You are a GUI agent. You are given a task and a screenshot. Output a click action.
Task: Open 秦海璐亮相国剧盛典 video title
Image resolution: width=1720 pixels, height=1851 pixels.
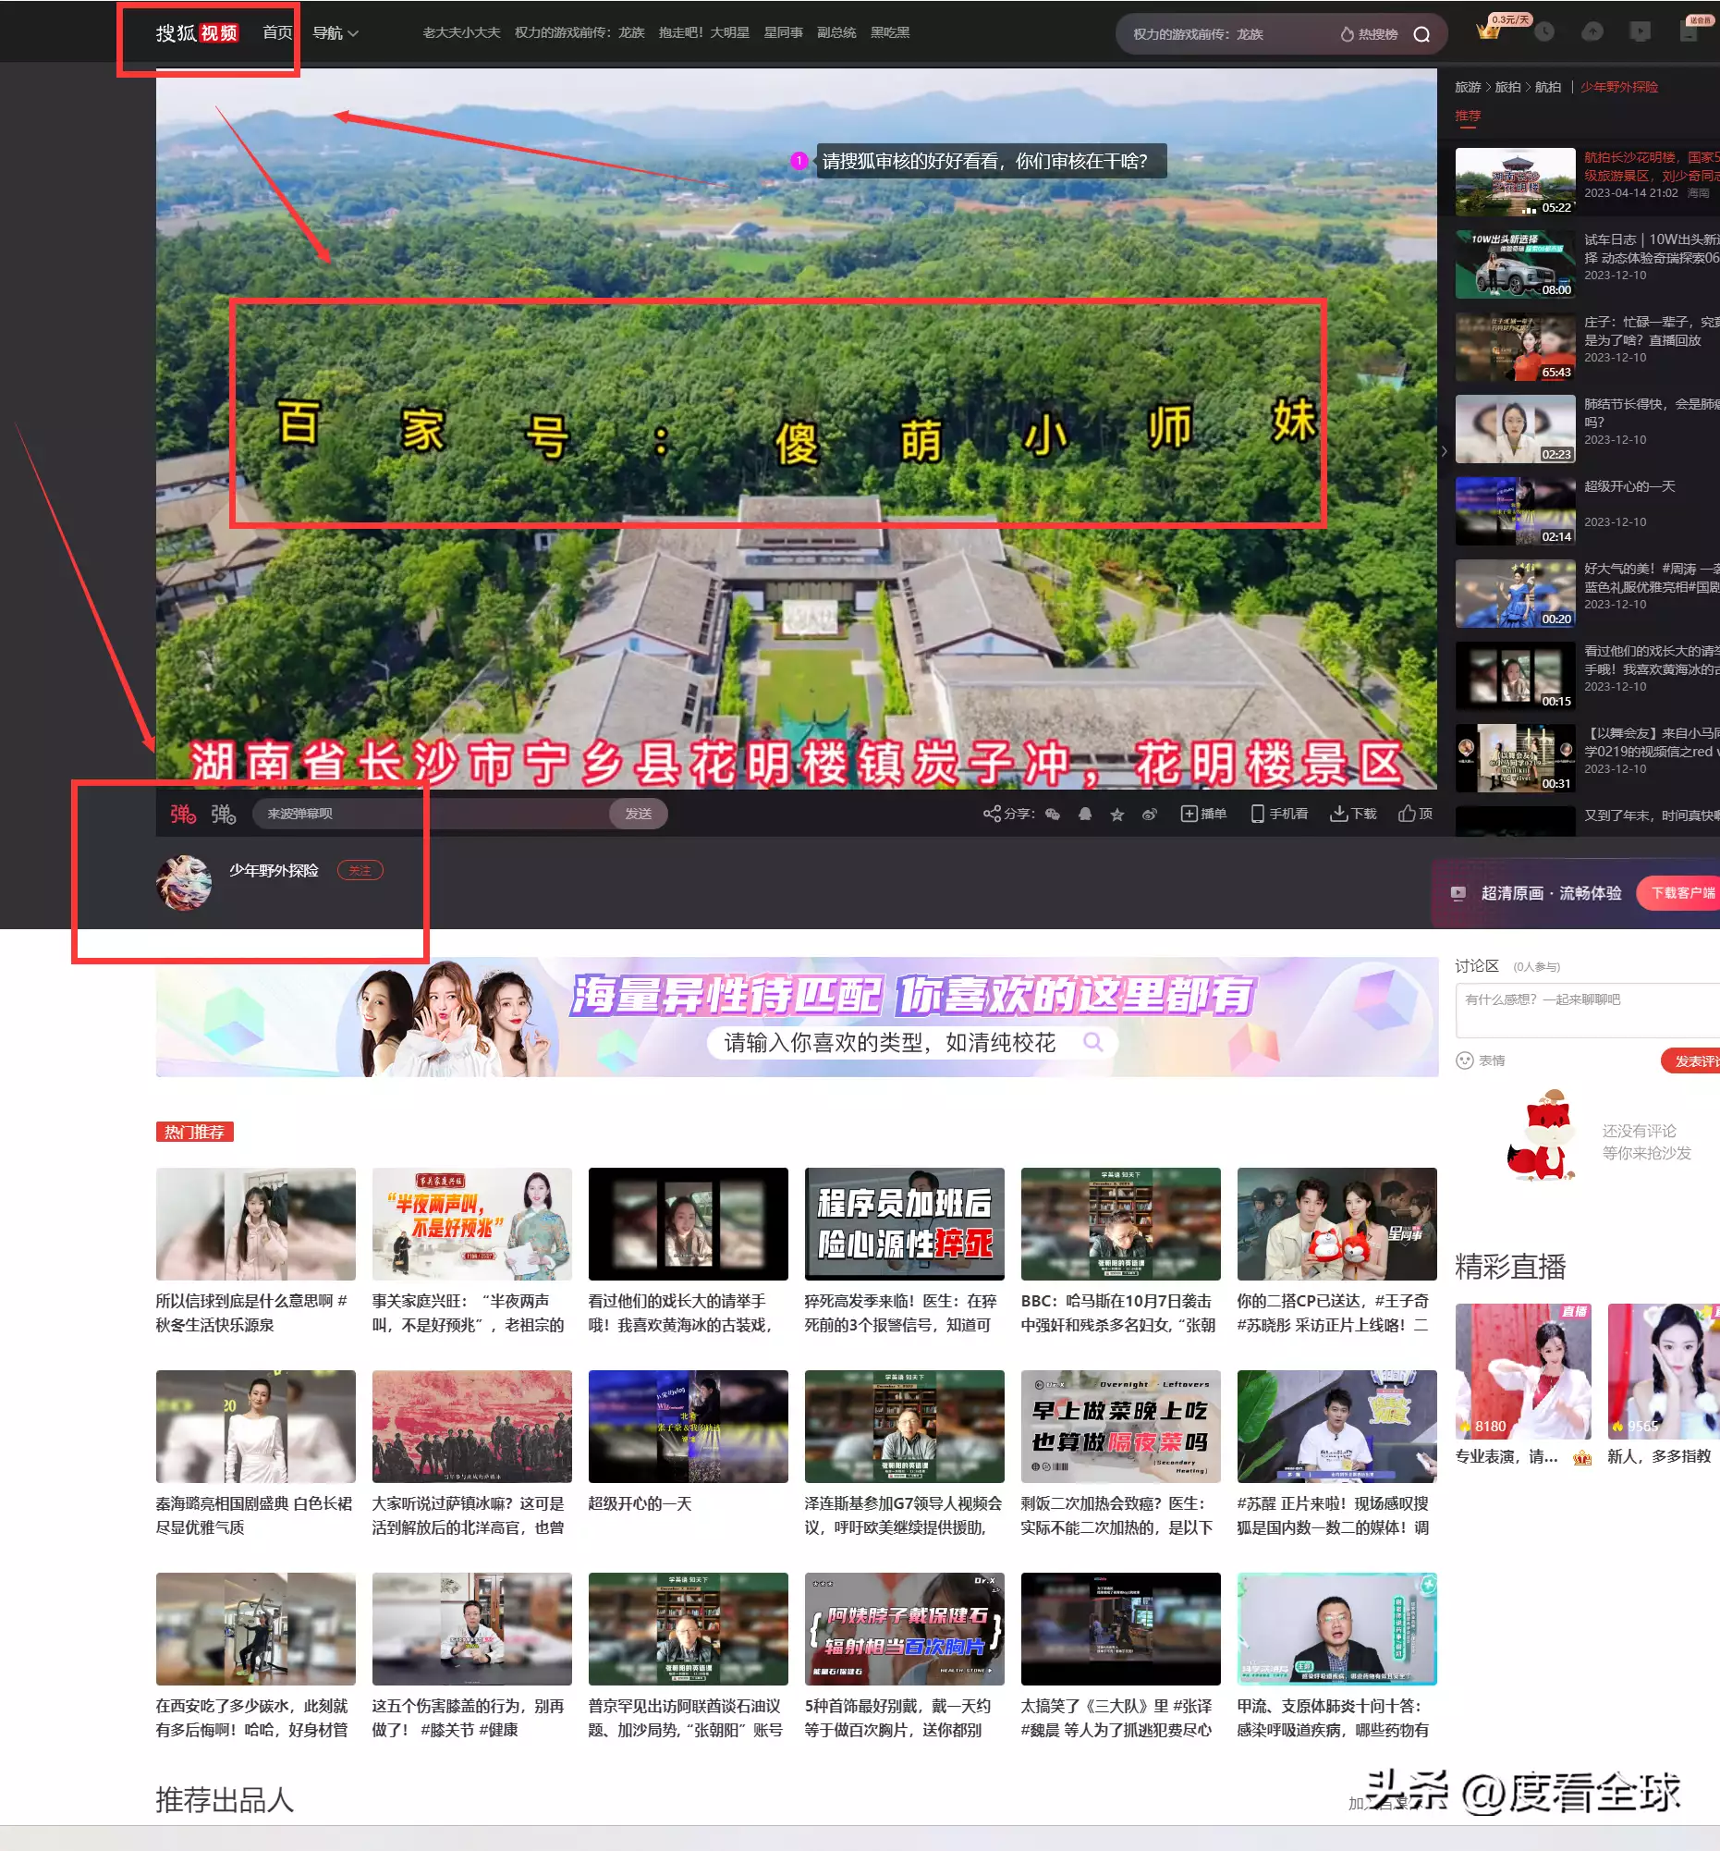(253, 1514)
